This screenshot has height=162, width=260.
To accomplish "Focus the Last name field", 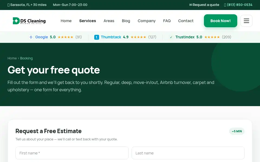I will (188, 153).
